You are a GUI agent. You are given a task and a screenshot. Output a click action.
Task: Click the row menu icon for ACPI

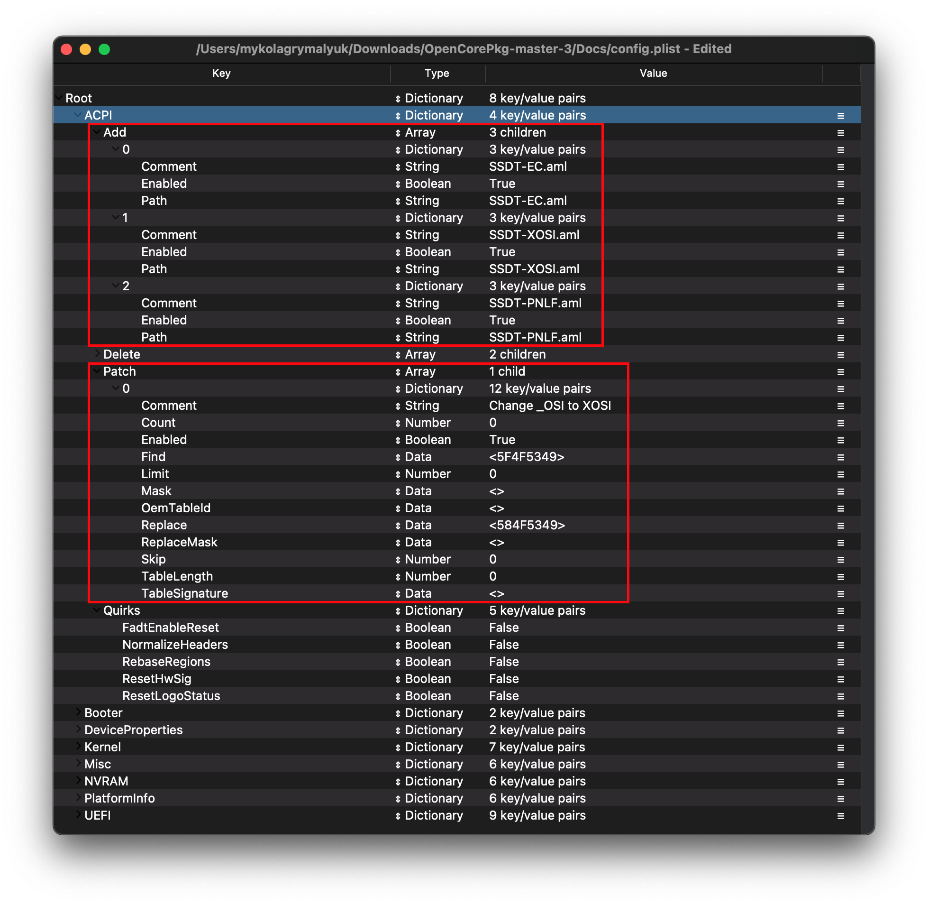pyautogui.click(x=840, y=116)
